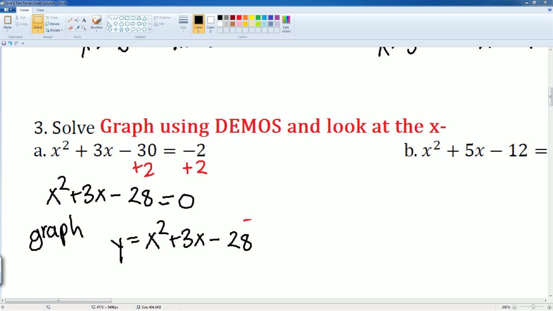Viewport: 553px width, 311px height.
Task: Open Edit colors dialog
Action: coord(286,24)
